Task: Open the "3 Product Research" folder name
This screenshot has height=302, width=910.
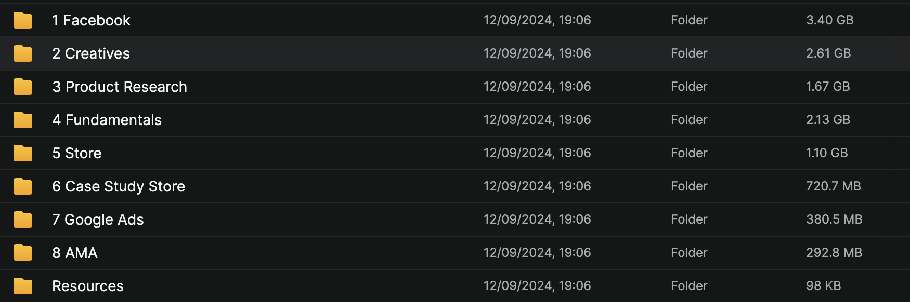Action: click(x=120, y=87)
